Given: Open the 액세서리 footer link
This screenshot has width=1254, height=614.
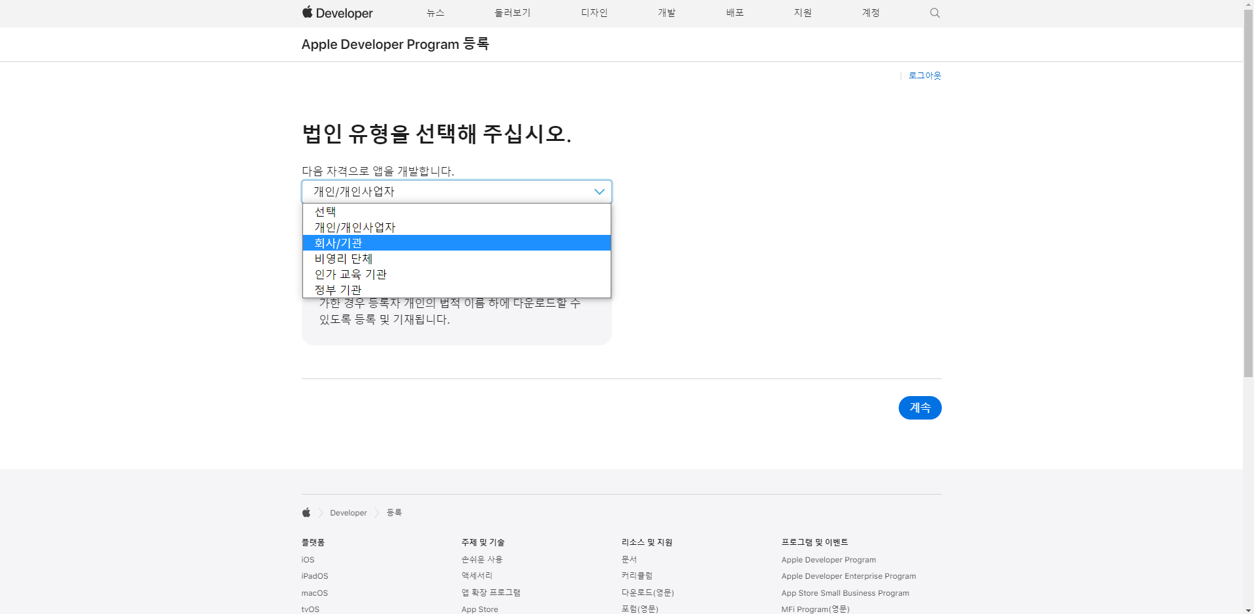Looking at the screenshot, I should coord(477,576).
